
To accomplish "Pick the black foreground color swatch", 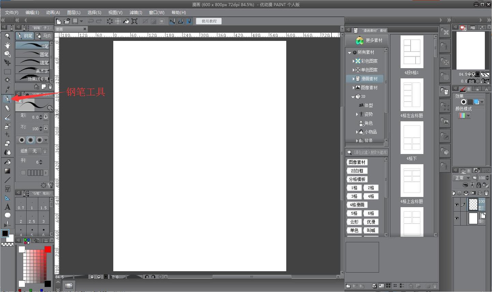I will [5, 233].
